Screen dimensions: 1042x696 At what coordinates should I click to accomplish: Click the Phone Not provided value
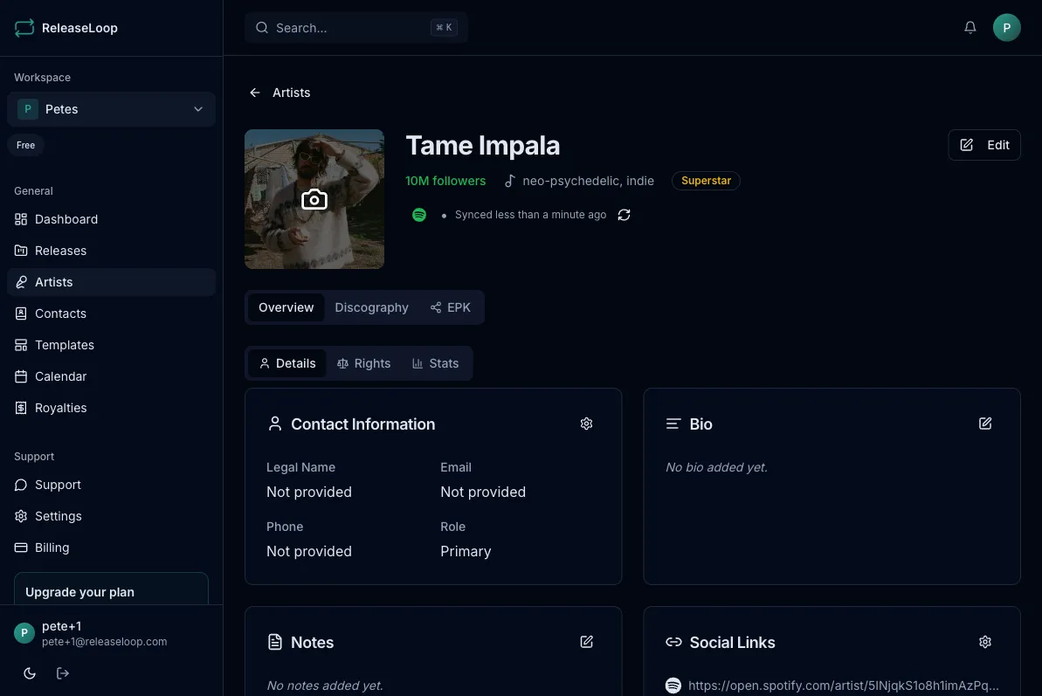(x=309, y=551)
